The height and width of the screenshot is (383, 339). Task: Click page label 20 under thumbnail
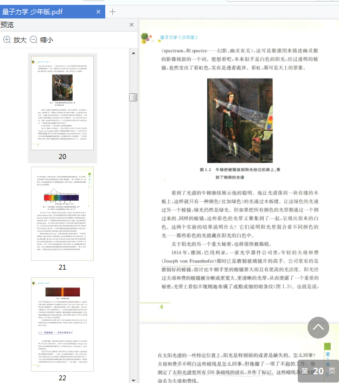coord(62,157)
